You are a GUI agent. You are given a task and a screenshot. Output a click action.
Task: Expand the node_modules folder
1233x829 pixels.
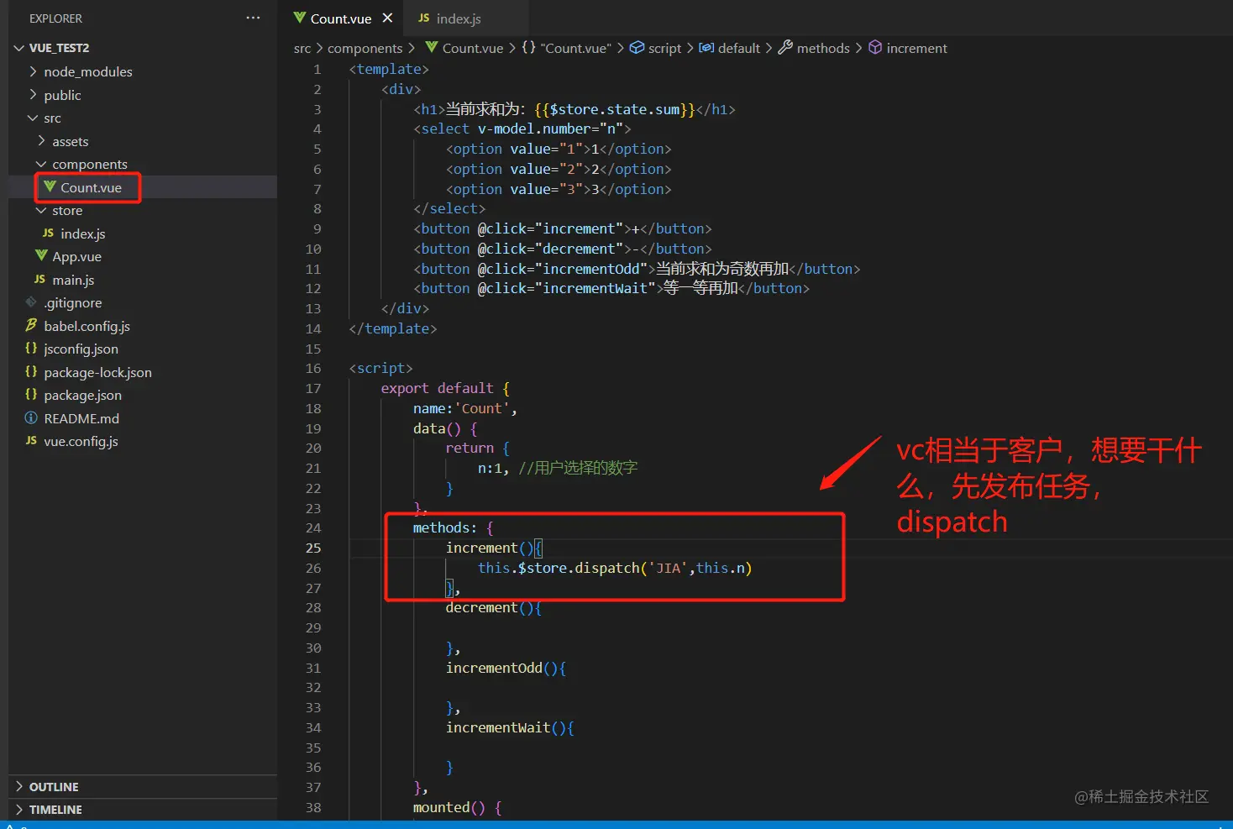tap(33, 71)
